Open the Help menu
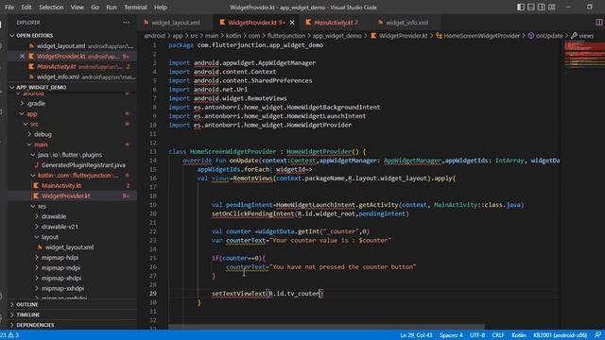 coord(160,8)
